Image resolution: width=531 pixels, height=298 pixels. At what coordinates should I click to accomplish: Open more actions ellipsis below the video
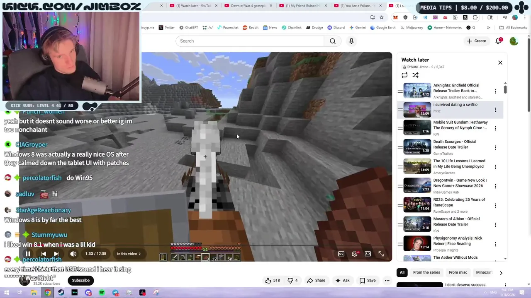pyautogui.click(x=387, y=281)
